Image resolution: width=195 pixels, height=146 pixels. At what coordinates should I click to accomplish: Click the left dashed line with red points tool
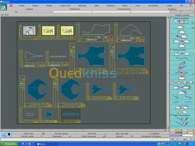pos(176,97)
